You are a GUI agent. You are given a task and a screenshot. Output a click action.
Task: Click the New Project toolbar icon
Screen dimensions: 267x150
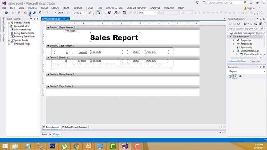[x=19, y=13]
